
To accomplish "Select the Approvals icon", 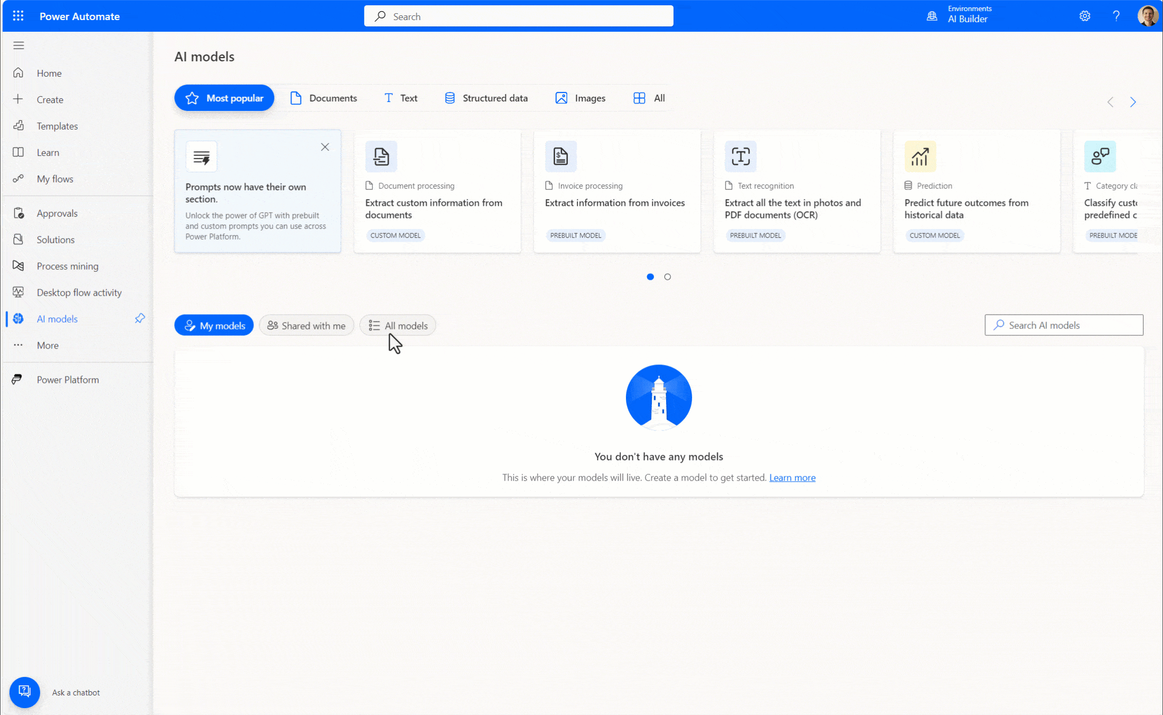I will 19,213.
